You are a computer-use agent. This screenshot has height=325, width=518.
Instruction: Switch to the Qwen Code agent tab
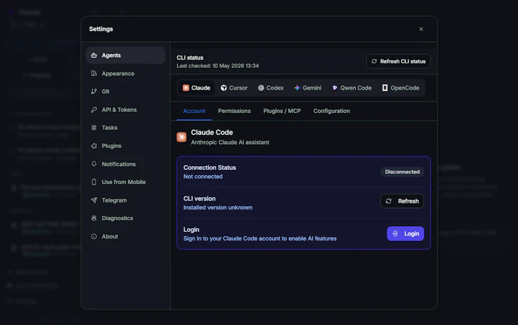(352, 88)
